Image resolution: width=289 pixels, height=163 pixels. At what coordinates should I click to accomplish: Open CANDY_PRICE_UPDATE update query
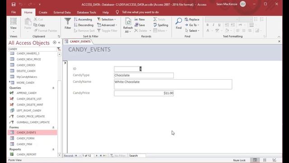click(x=31, y=116)
